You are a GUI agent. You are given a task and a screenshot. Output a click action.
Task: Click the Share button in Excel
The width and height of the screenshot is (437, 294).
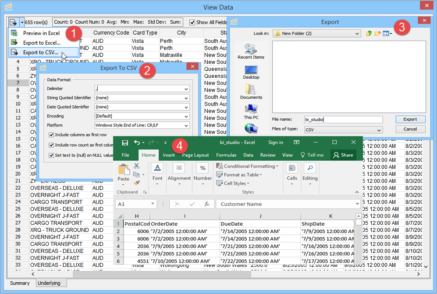point(343,155)
